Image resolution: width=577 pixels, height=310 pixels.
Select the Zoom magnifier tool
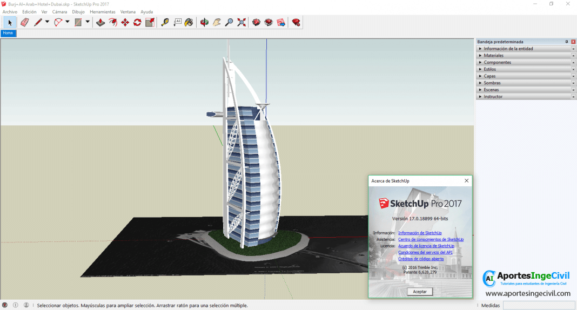(229, 23)
